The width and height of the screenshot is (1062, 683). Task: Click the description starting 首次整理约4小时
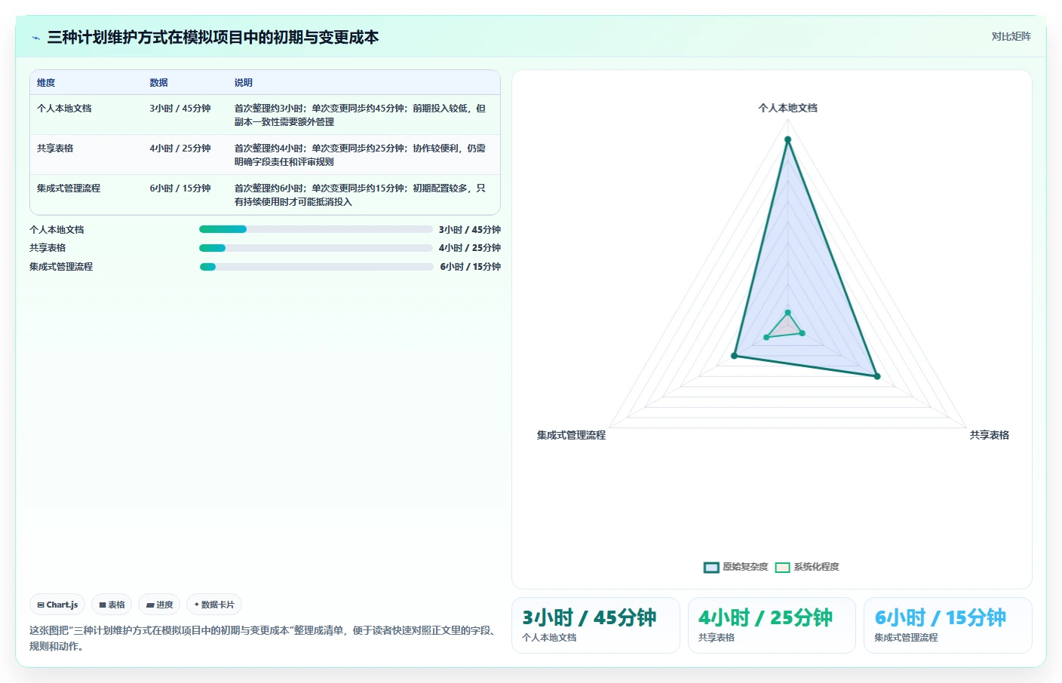coord(360,155)
